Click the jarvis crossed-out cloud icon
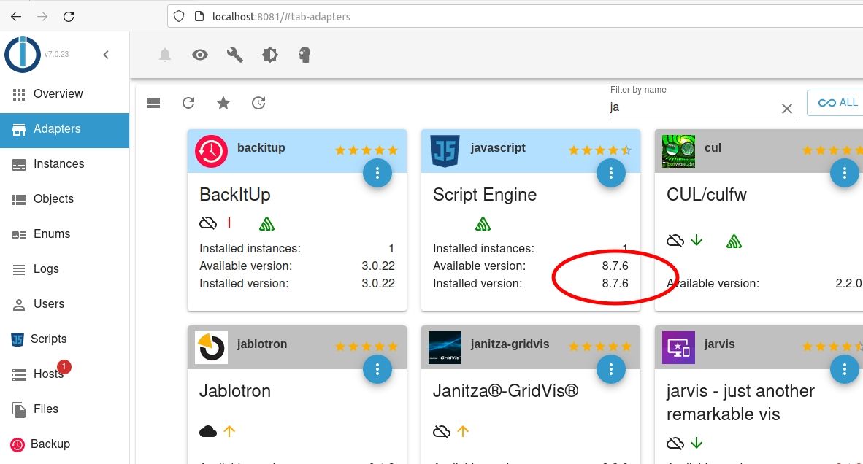 [x=675, y=443]
